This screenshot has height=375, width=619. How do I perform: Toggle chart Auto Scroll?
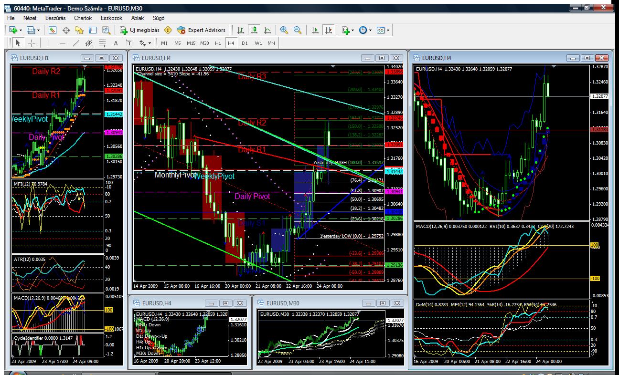(x=315, y=30)
